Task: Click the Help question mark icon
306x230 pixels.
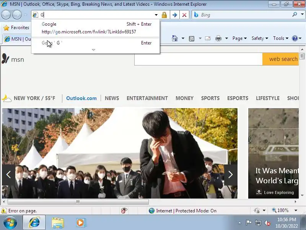Action: point(295,38)
